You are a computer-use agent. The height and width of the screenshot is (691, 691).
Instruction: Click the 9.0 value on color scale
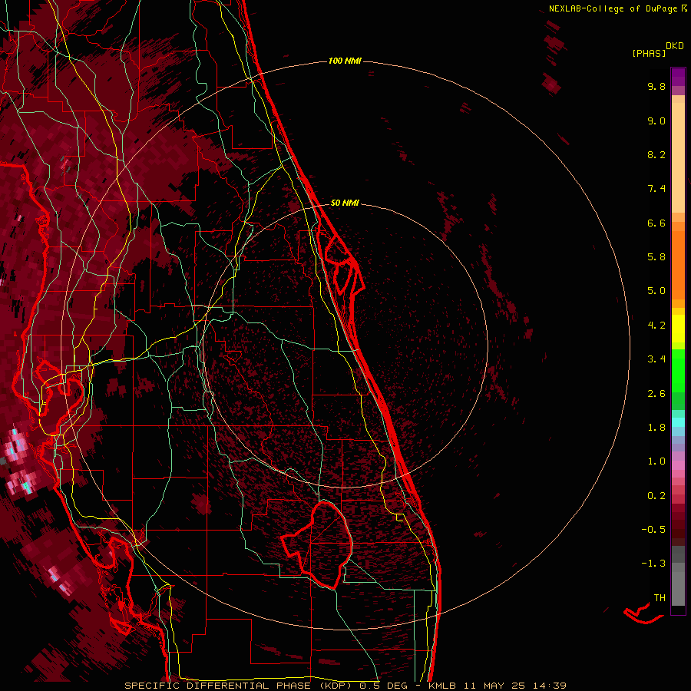click(x=656, y=121)
